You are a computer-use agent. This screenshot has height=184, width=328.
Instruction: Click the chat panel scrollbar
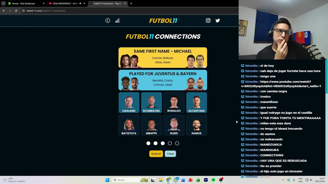(x=326, y=77)
